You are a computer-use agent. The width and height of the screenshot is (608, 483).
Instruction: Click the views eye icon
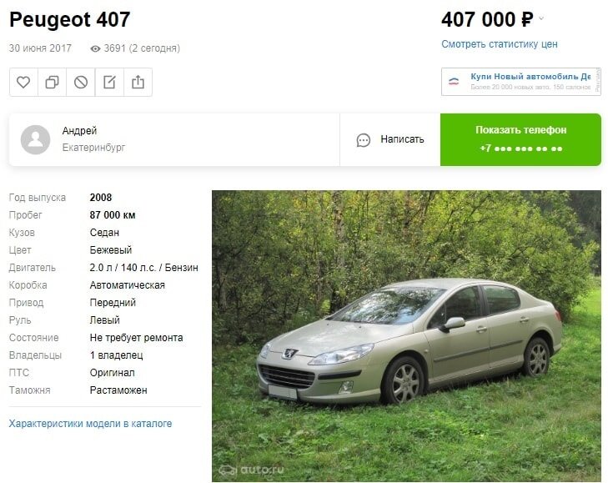click(95, 49)
